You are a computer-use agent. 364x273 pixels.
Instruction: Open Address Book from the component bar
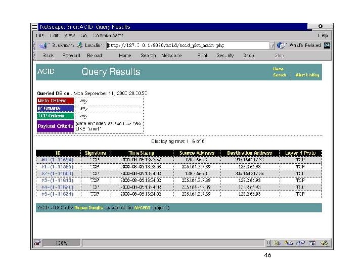click(x=312, y=243)
